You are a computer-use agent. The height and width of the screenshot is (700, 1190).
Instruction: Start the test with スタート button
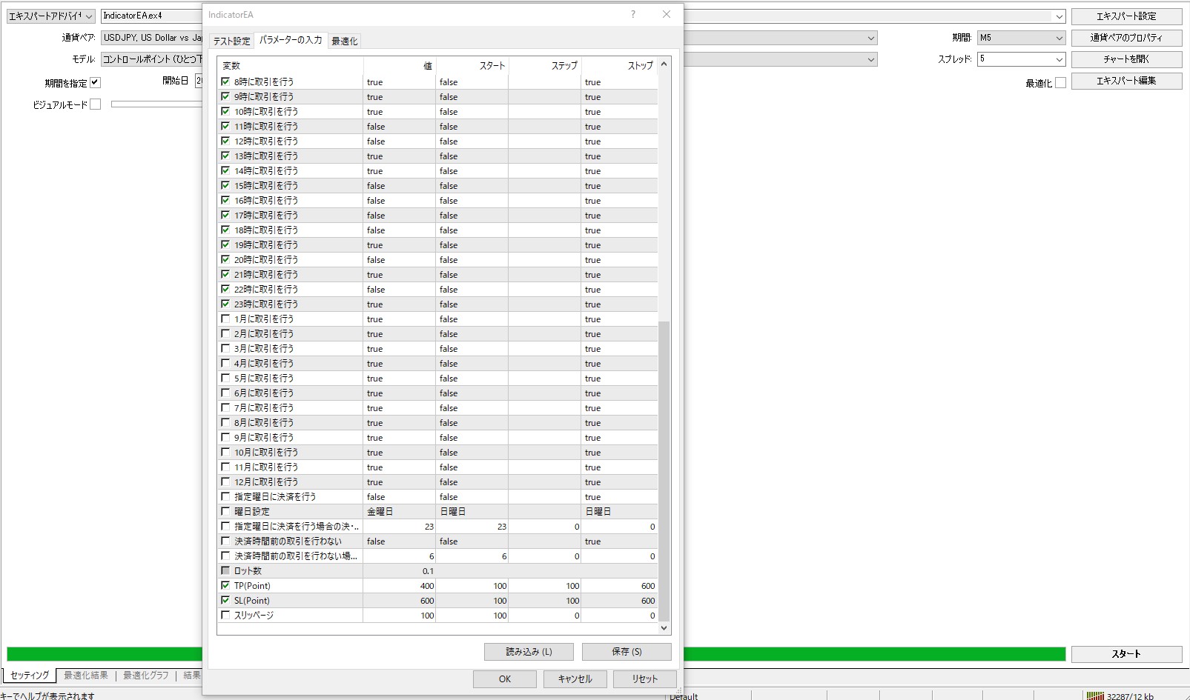[x=1126, y=654]
